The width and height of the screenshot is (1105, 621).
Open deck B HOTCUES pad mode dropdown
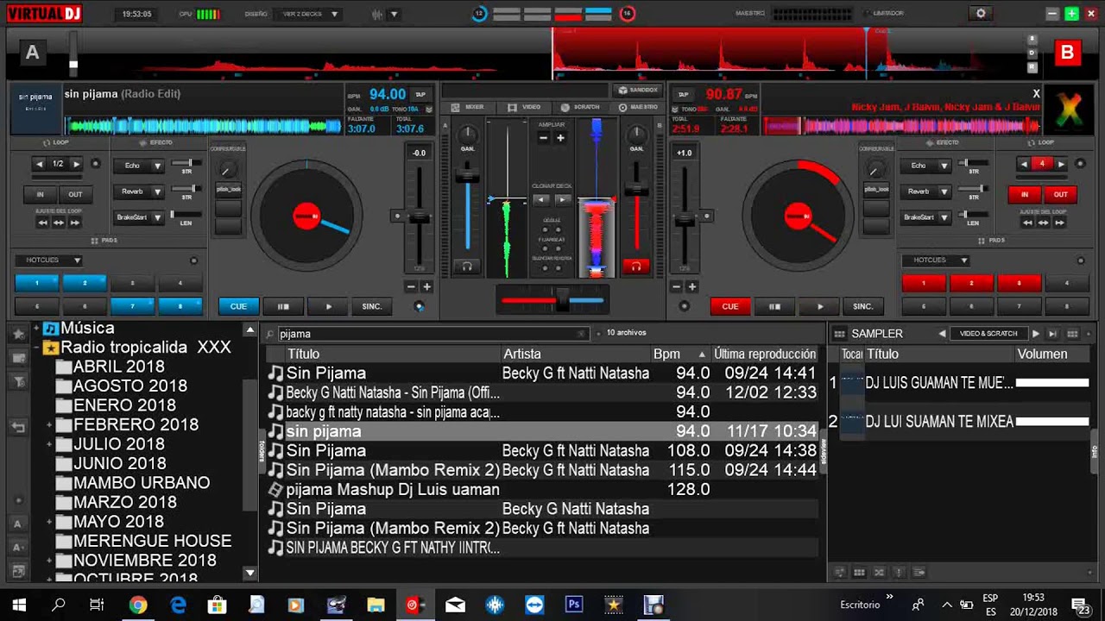tap(935, 260)
